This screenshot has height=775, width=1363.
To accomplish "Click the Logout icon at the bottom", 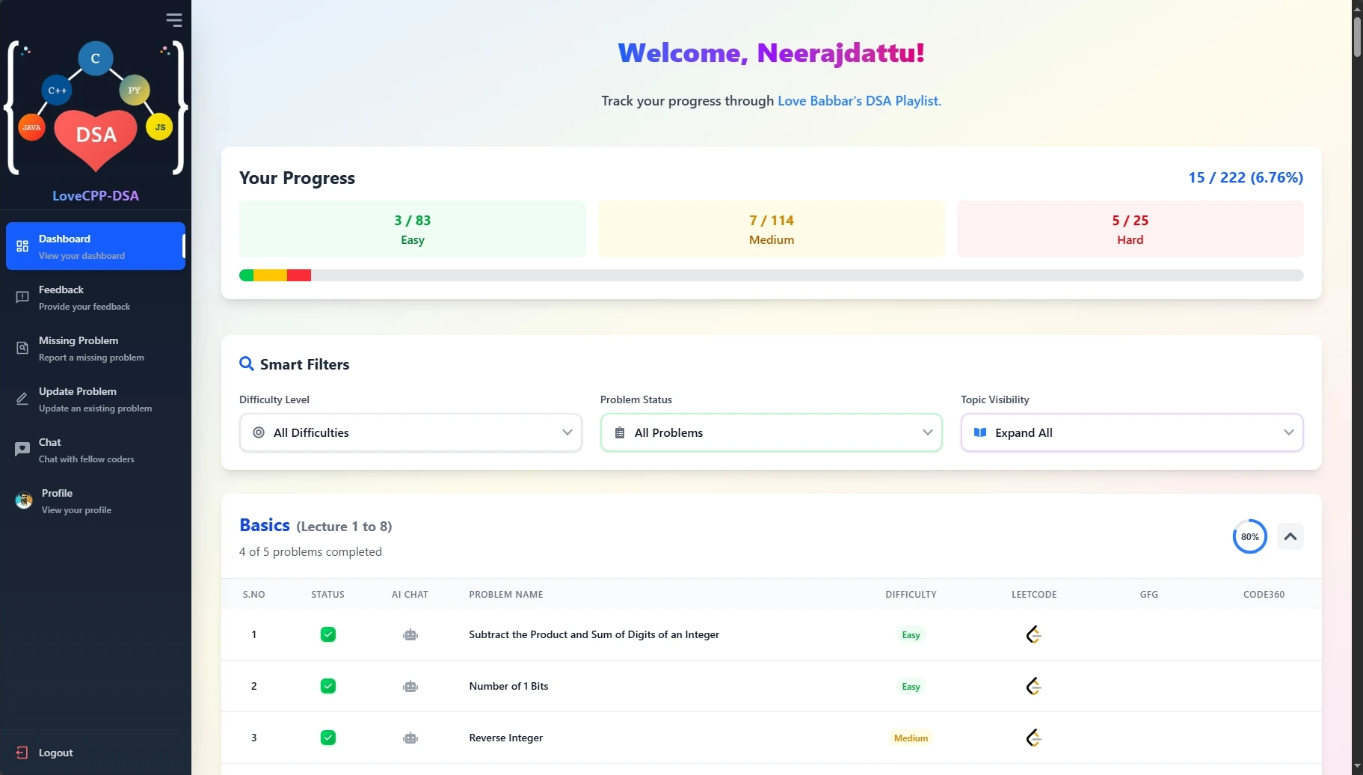I will point(23,752).
